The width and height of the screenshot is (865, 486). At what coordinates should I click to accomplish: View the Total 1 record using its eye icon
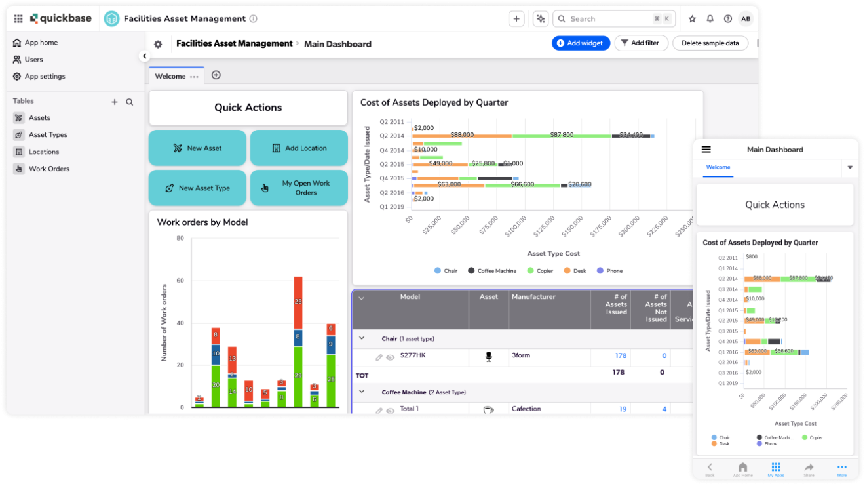coord(389,409)
